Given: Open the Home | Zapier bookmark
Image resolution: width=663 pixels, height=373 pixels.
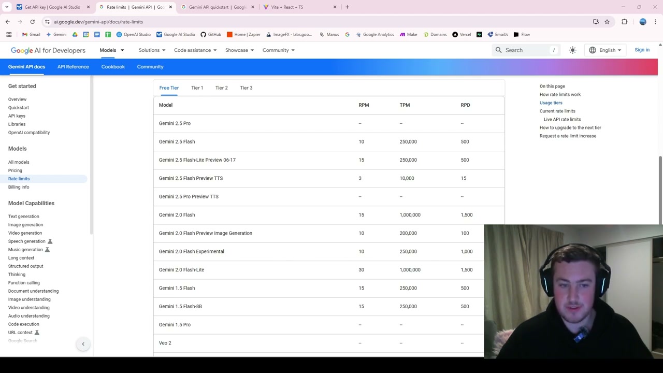Looking at the screenshot, I should tap(243, 35).
